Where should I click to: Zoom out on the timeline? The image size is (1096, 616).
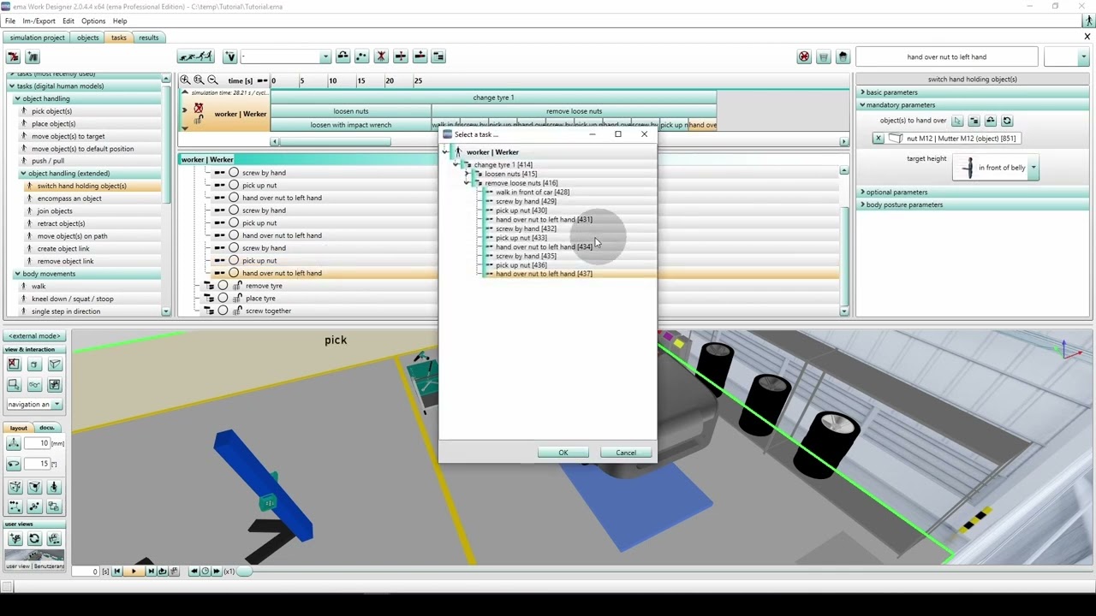212,80
